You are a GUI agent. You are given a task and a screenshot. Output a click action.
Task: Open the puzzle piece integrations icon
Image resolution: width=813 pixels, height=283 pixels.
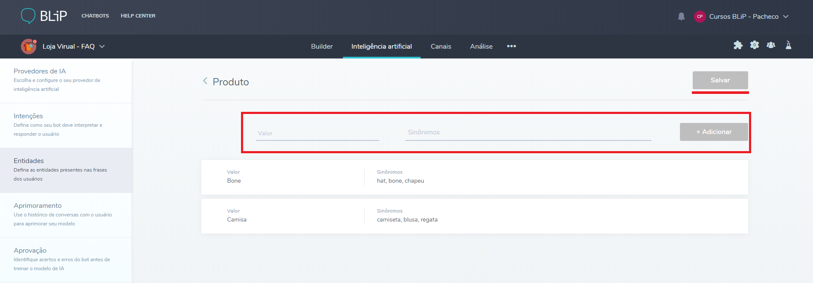[738, 45]
